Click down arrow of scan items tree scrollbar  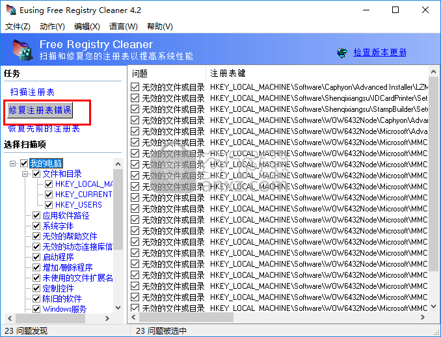[x=118, y=308]
